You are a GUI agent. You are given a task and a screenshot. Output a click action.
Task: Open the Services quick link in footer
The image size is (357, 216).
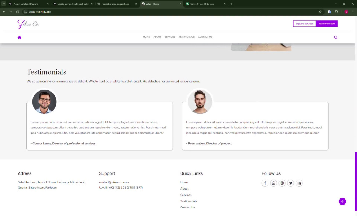tap(186, 195)
